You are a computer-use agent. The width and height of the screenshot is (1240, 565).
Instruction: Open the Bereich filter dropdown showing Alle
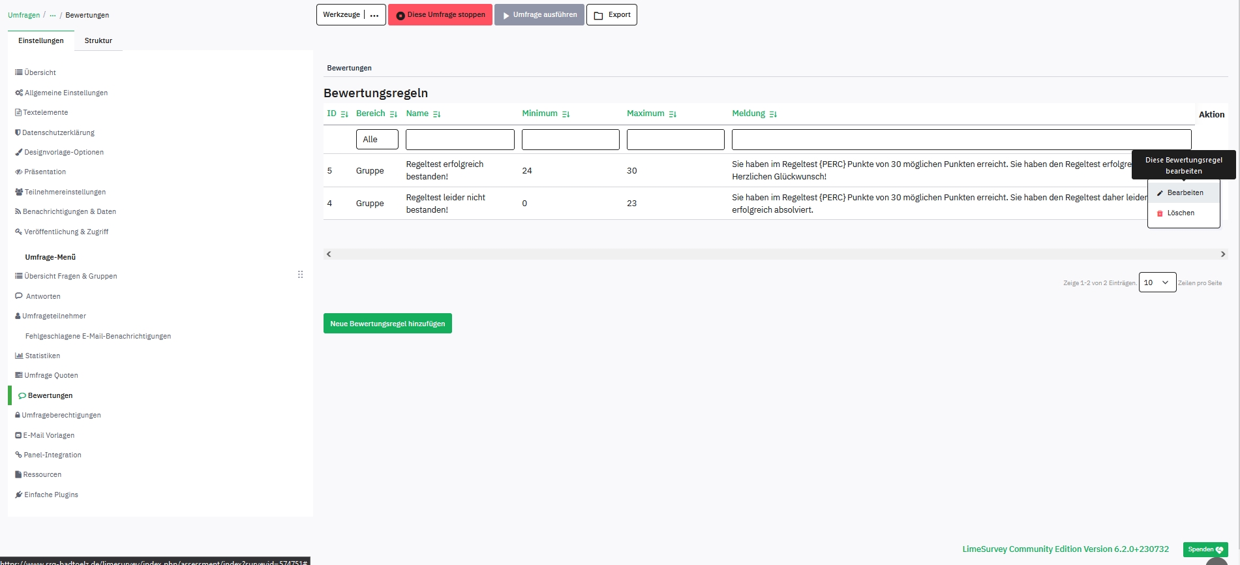[x=376, y=140]
